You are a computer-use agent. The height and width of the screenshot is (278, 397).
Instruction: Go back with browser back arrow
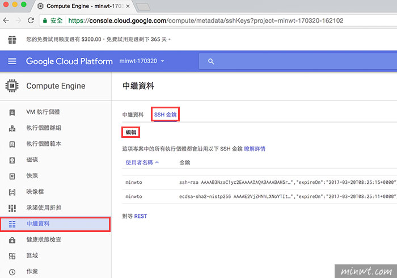[6, 20]
